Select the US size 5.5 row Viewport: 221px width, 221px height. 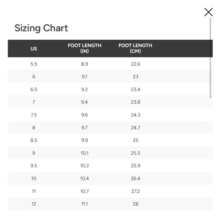(110, 64)
